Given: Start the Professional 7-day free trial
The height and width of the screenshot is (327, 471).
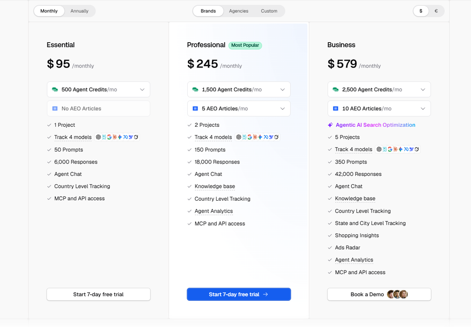Looking at the screenshot, I should pos(239,294).
